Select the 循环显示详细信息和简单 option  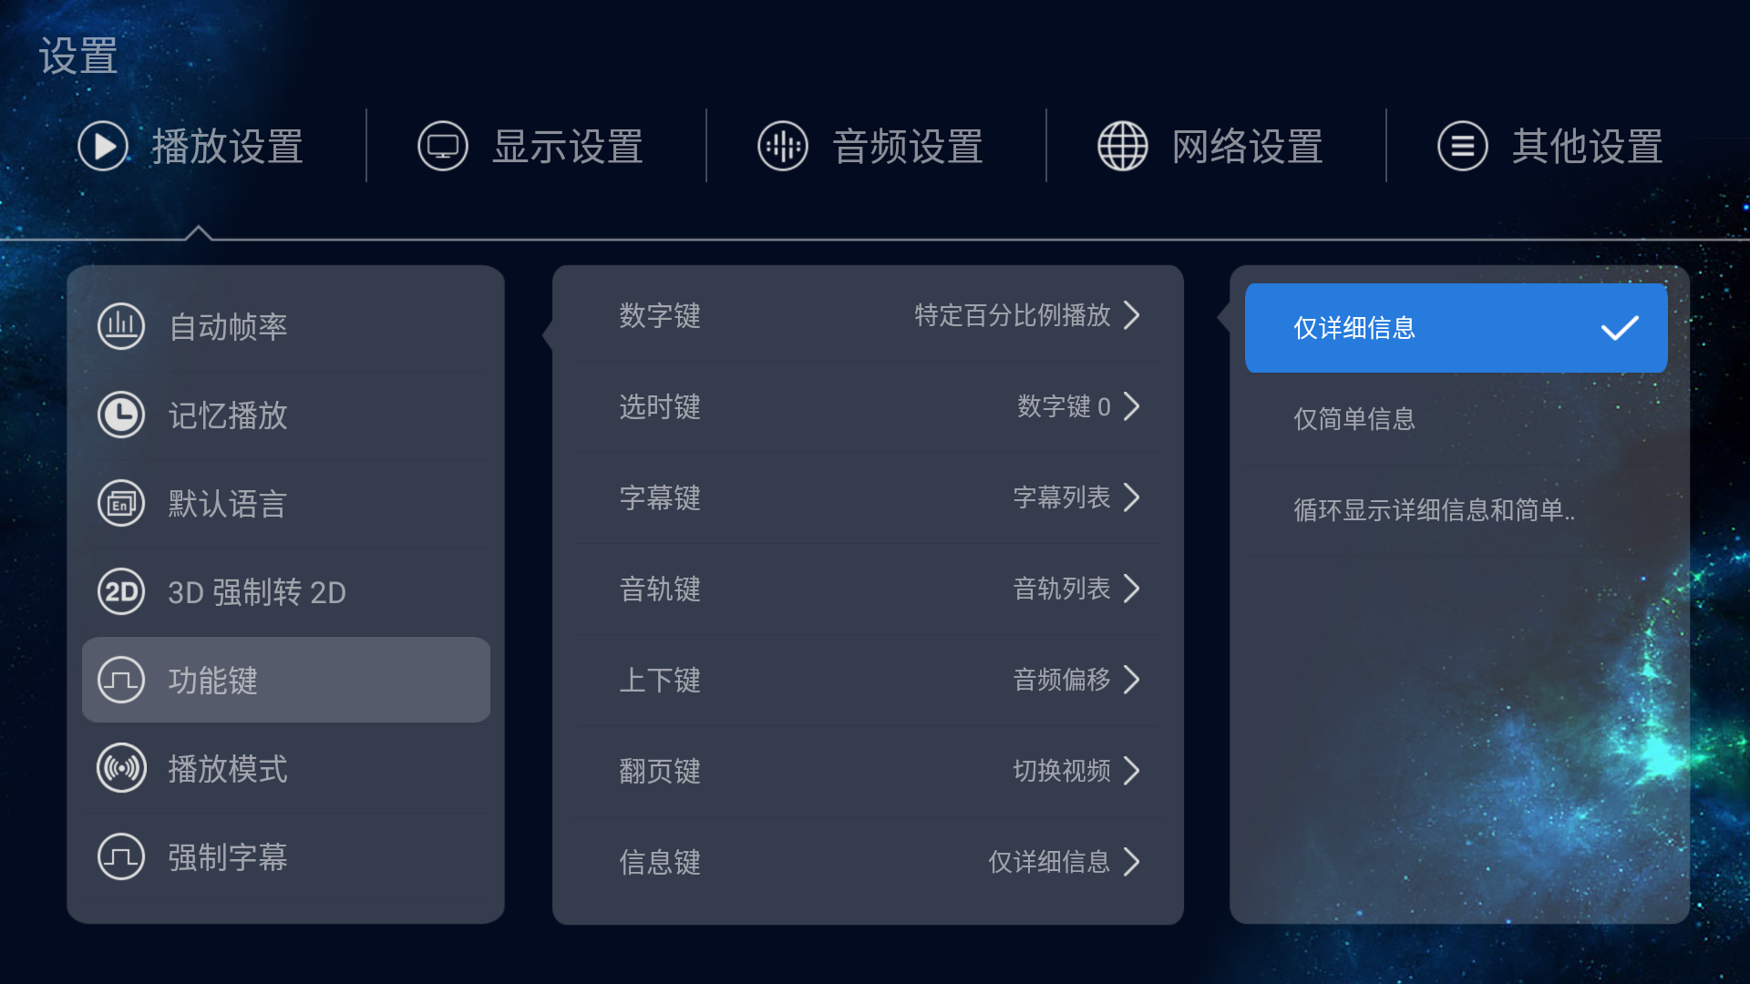tap(1456, 510)
